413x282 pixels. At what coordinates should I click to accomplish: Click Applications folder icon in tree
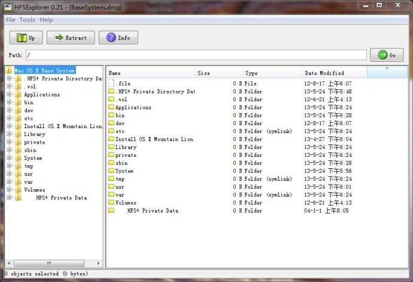18,95
